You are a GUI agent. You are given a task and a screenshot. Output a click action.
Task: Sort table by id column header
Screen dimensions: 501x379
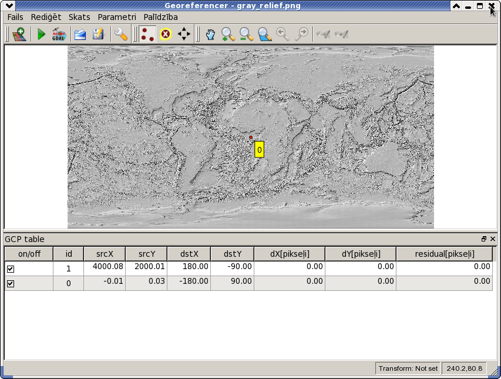pos(68,254)
